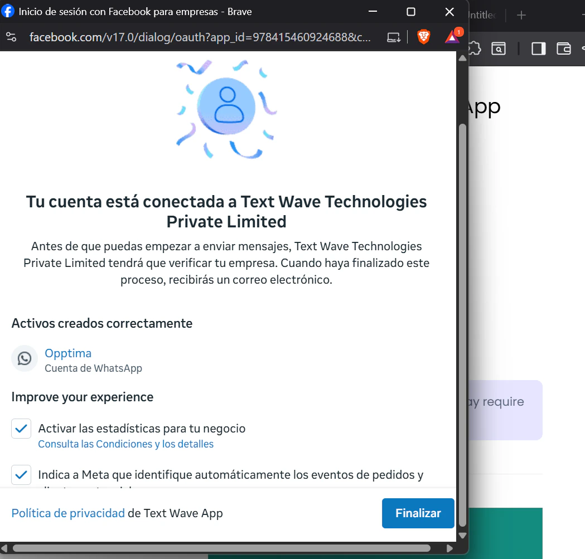Click the user profile celebration illustration

(226, 108)
